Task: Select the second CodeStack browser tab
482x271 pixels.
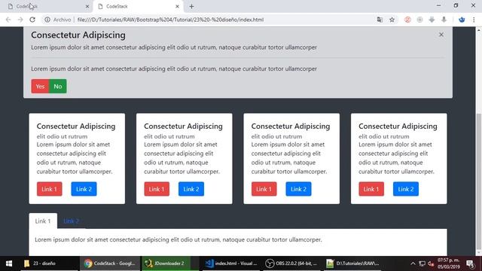Action: click(x=138, y=7)
